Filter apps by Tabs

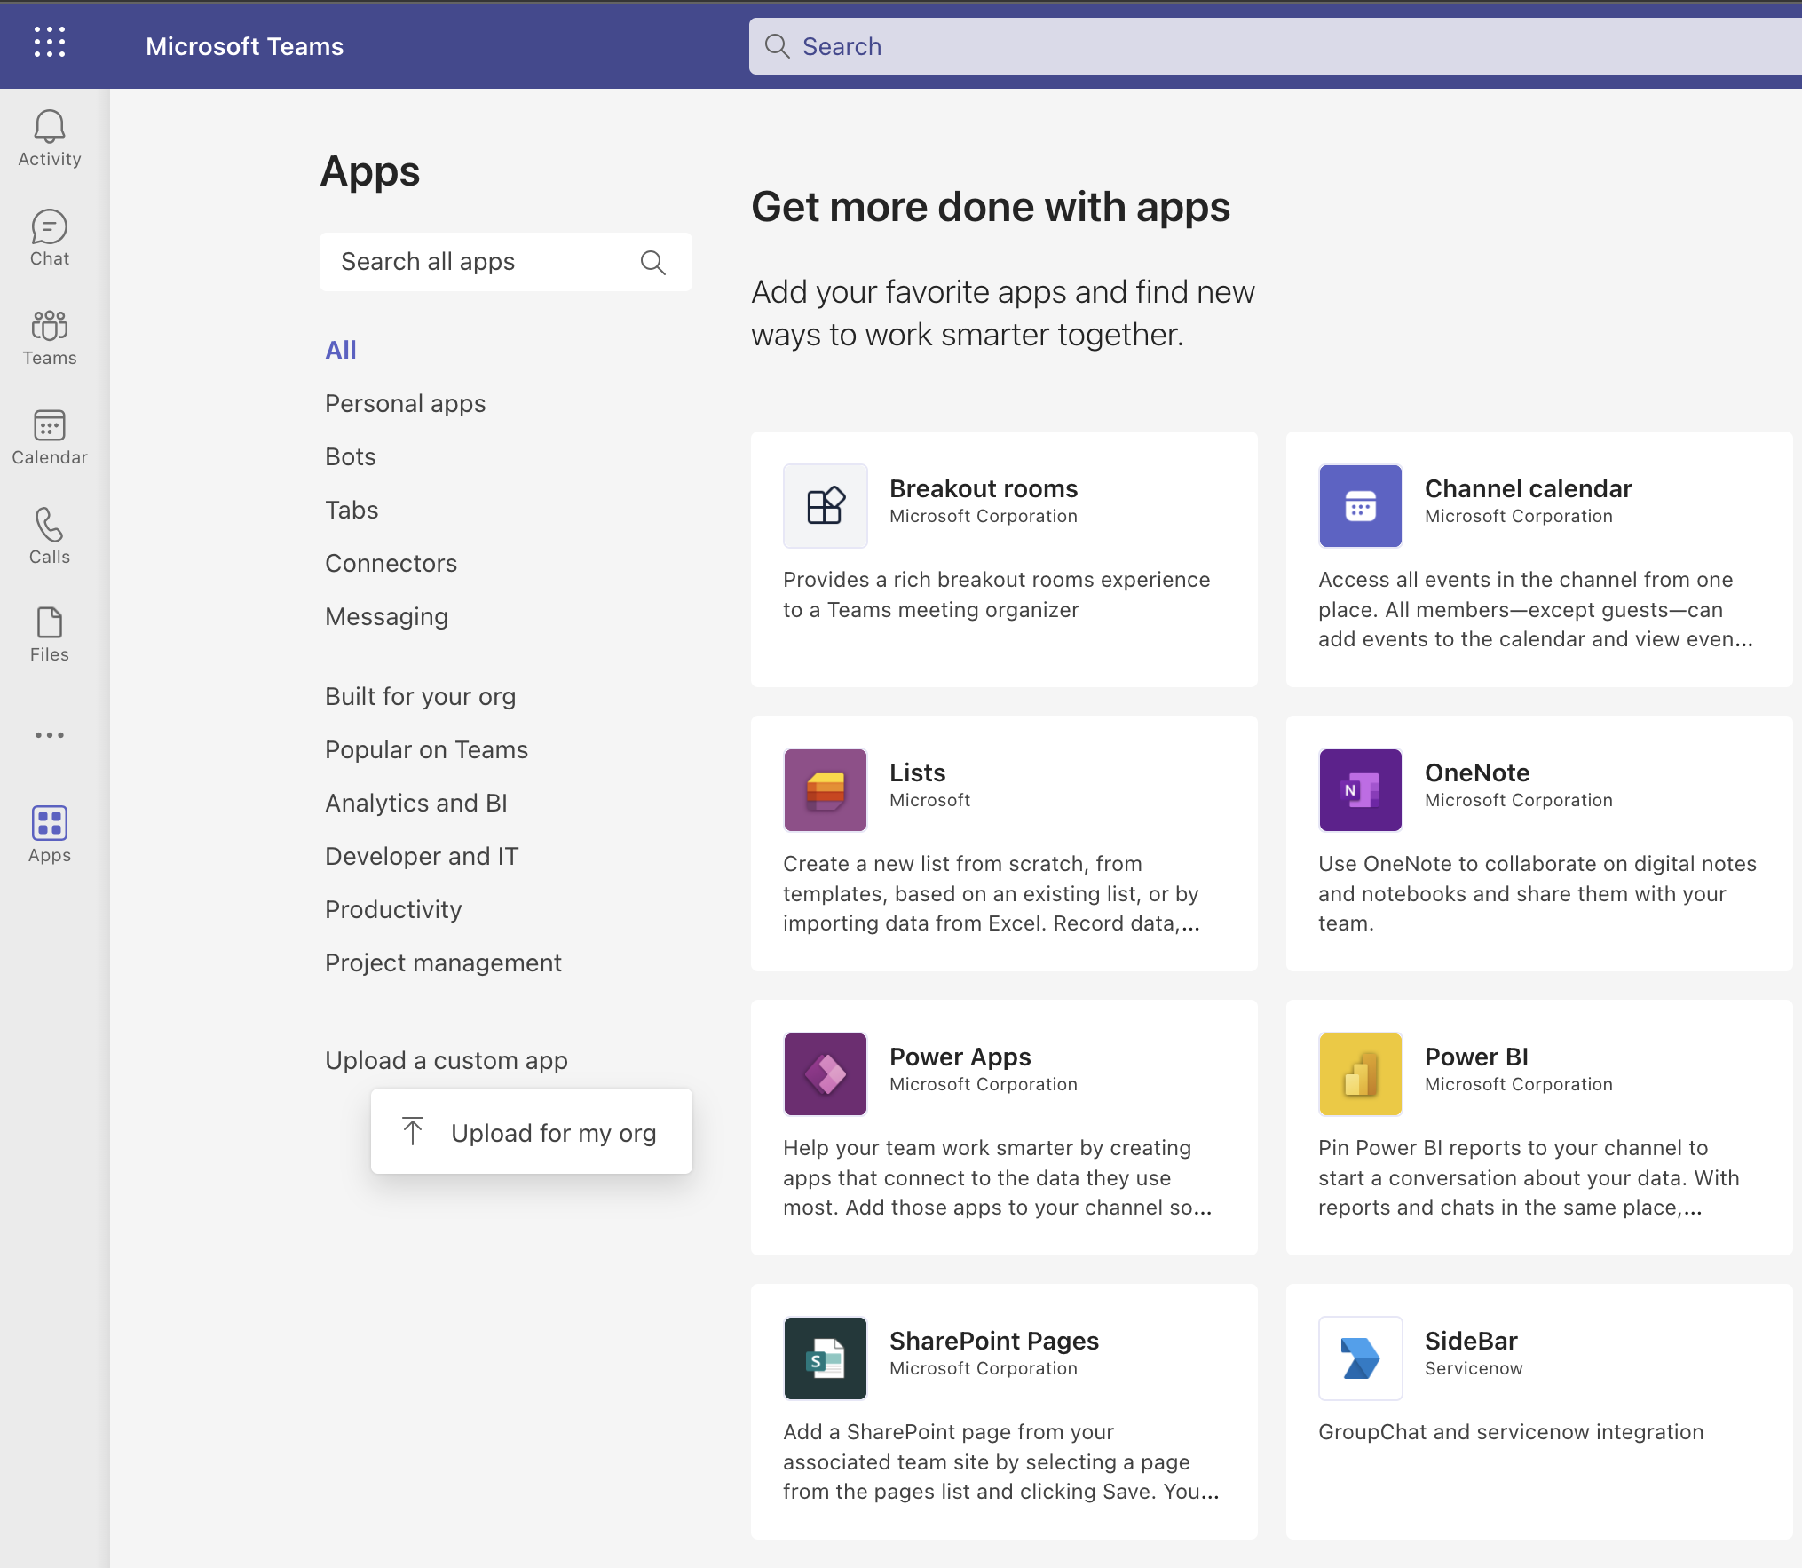[x=352, y=510]
